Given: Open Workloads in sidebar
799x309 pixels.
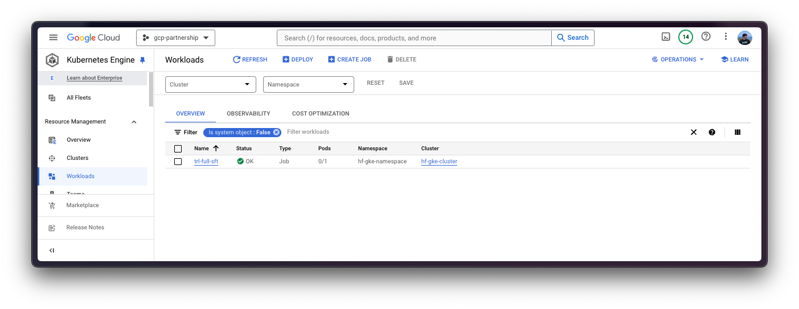Looking at the screenshot, I should (80, 176).
